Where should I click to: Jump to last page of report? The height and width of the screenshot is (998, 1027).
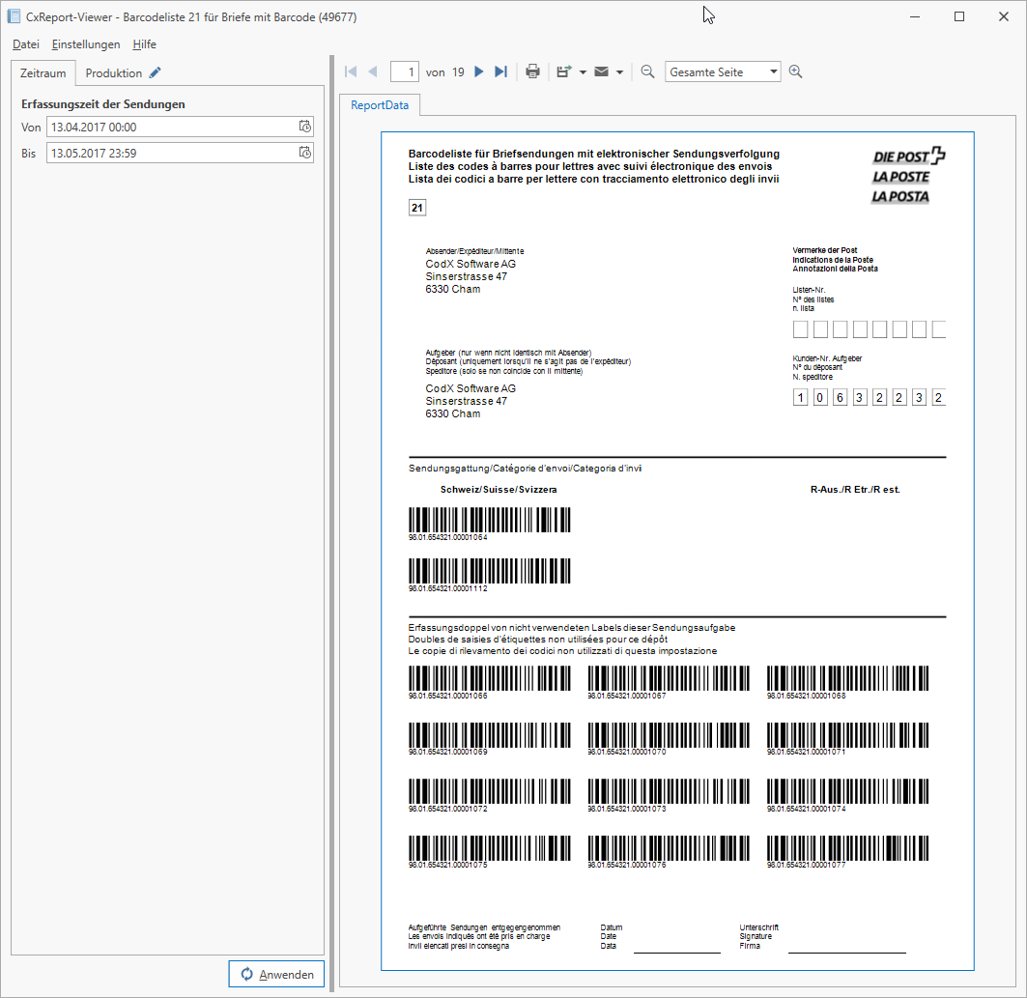tap(501, 72)
